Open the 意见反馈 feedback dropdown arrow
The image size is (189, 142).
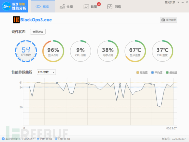click(x=178, y=2)
